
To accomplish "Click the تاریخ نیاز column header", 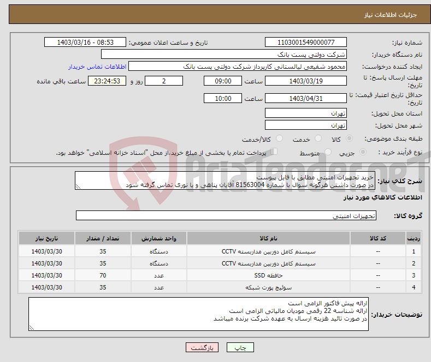I will pyautogui.click(x=47, y=238).
